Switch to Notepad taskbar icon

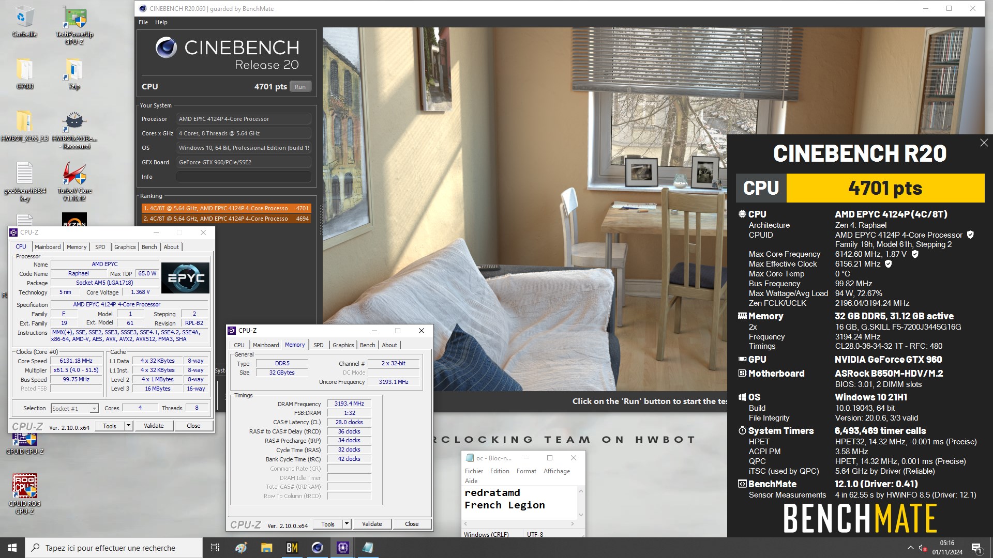[x=368, y=548]
